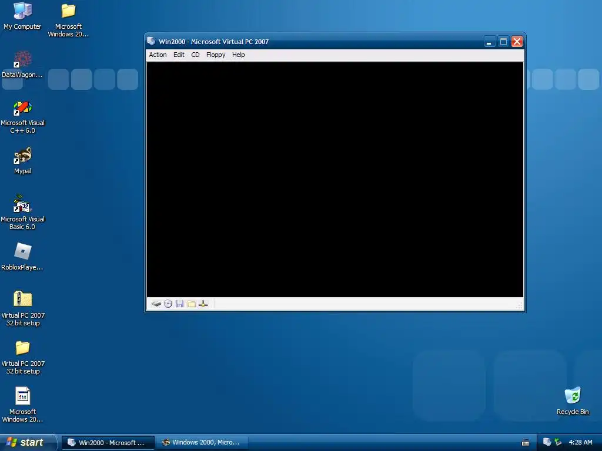
Task: Open the Help menu in Virtual PC
Action: tap(239, 55)
